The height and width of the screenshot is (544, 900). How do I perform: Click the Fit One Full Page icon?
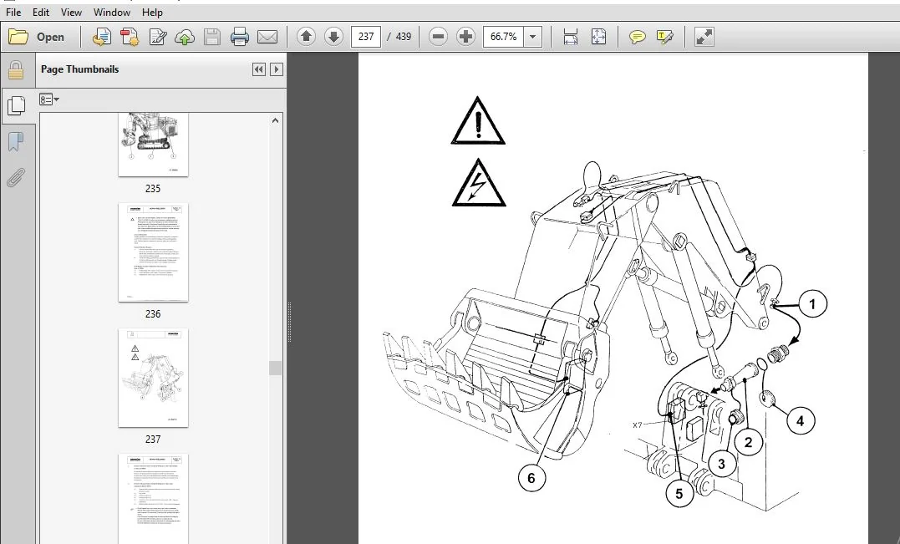pyautogui.click(x=598, y=37)
